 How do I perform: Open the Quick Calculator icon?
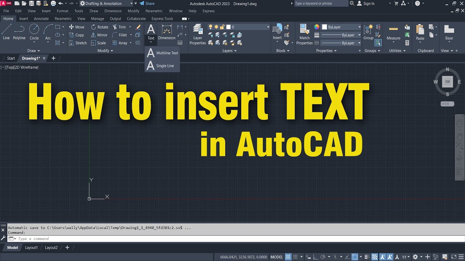pyautogui.click(x=407, y=43)
